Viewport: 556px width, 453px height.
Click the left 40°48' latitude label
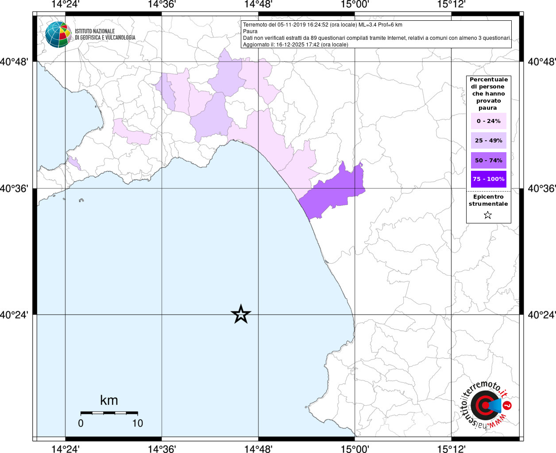14,62
